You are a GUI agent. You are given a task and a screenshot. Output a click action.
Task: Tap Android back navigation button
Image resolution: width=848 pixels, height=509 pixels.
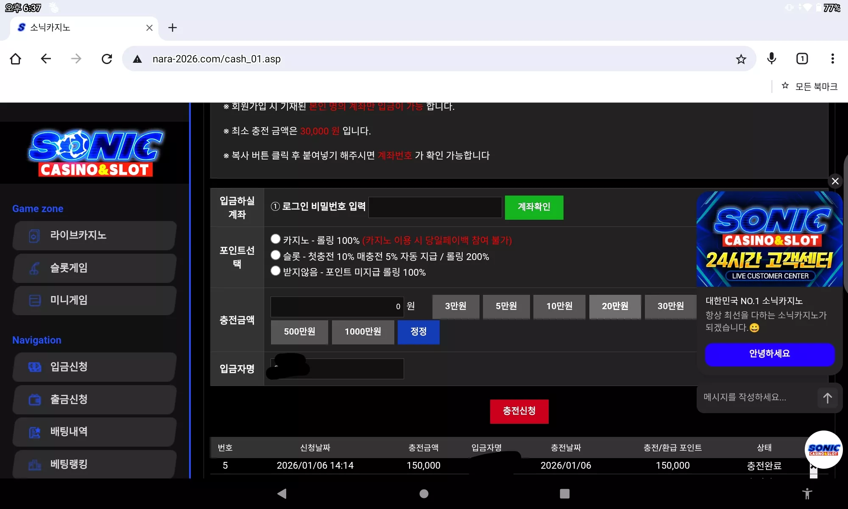pos(282,494)
